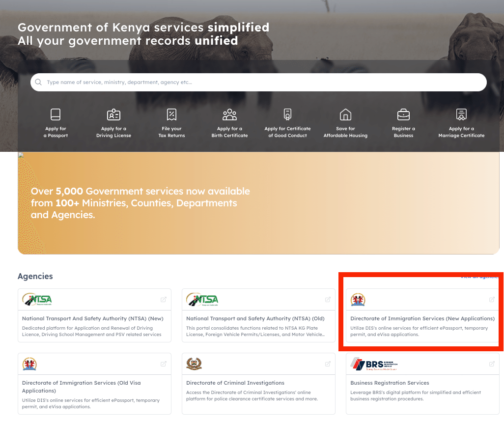Open Directorate of Immigration Services (New Applications)

tap(422, 318)
